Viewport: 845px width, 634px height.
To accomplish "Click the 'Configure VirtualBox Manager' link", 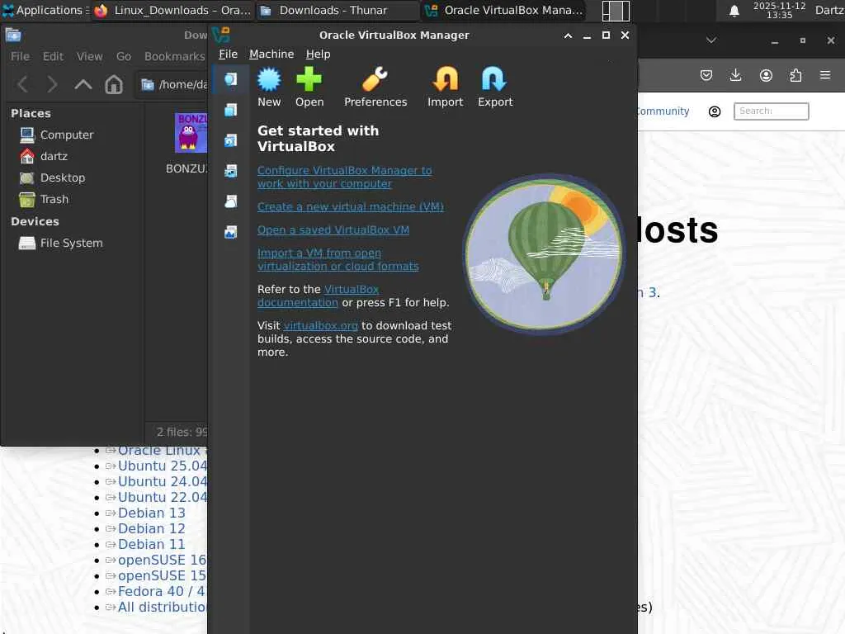I will click(x=344, y=177).
